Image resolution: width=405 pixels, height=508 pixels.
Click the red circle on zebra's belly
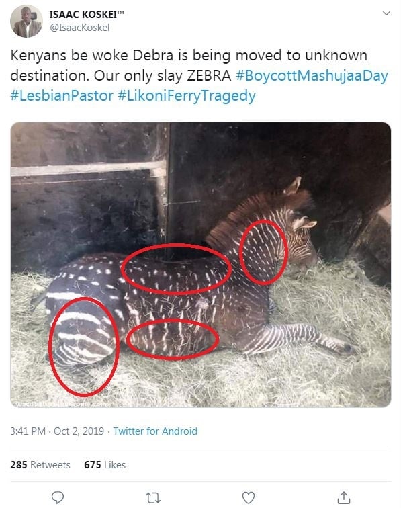coord(173,339)
